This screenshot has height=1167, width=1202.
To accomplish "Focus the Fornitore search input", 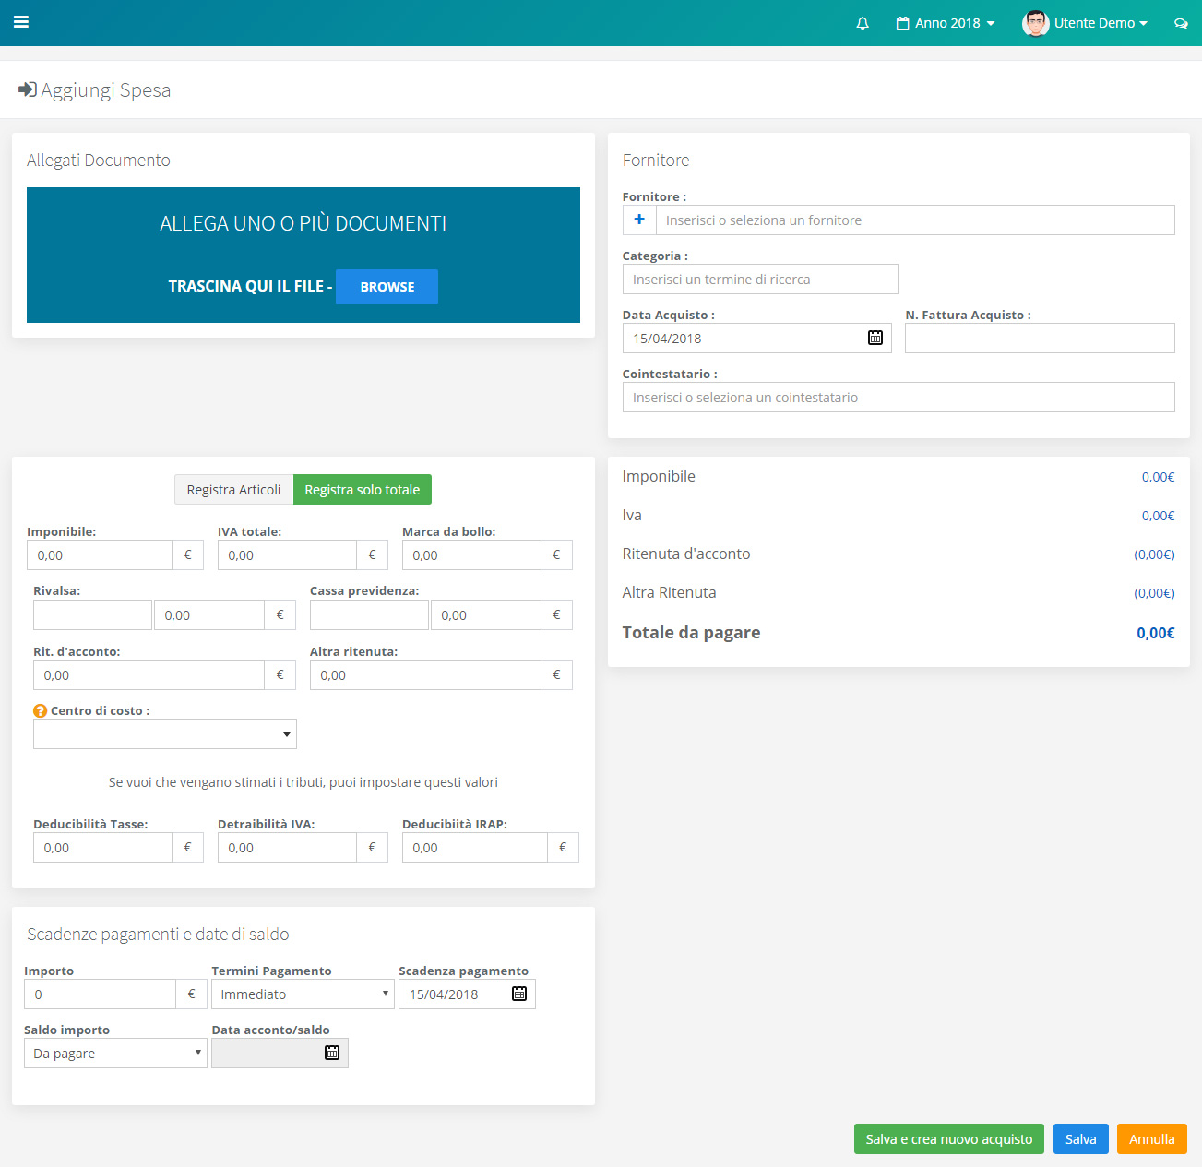I will point(915,220).
